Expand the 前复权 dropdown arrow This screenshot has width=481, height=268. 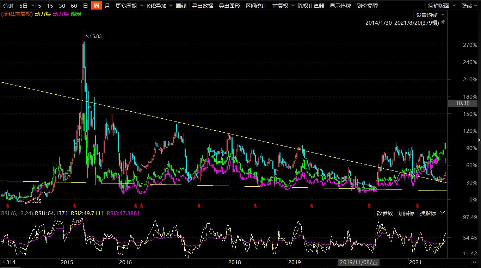[x=292, y=6]
